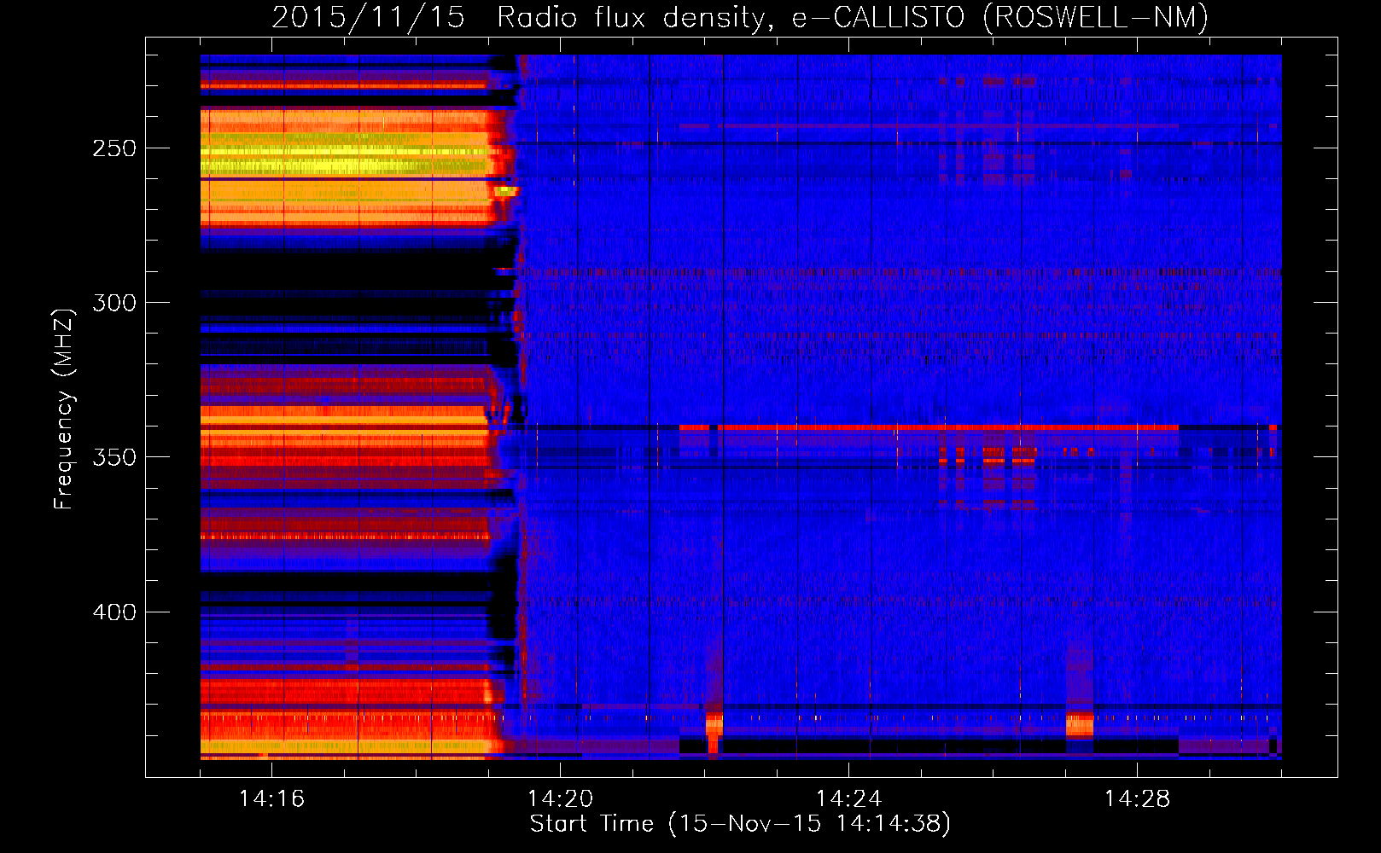Click the orange burst at bottom near 14:27
The height and width of the screenshot is (853, 1381).
click(1080, 725)
